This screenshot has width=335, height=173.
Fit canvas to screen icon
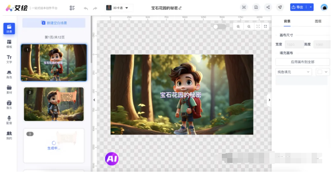click(258, 26)
